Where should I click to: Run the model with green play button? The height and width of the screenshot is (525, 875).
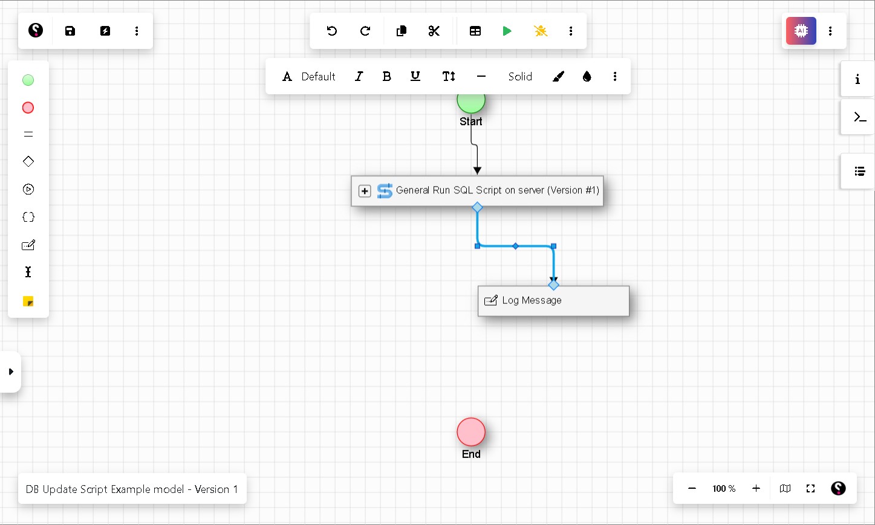click(x=507, y=31)
